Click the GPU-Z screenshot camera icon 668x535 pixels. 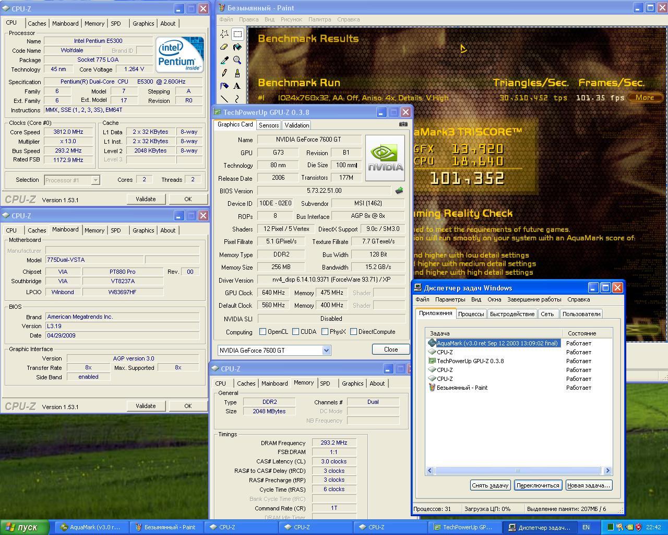click(x=403, y=124)
